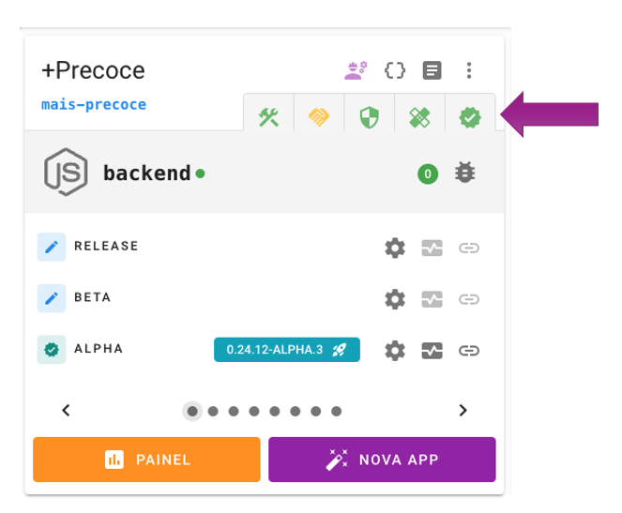Click the 0.24.12-ALPHA.3 version chip
622x513 pixels.
(x=287, y=350)
